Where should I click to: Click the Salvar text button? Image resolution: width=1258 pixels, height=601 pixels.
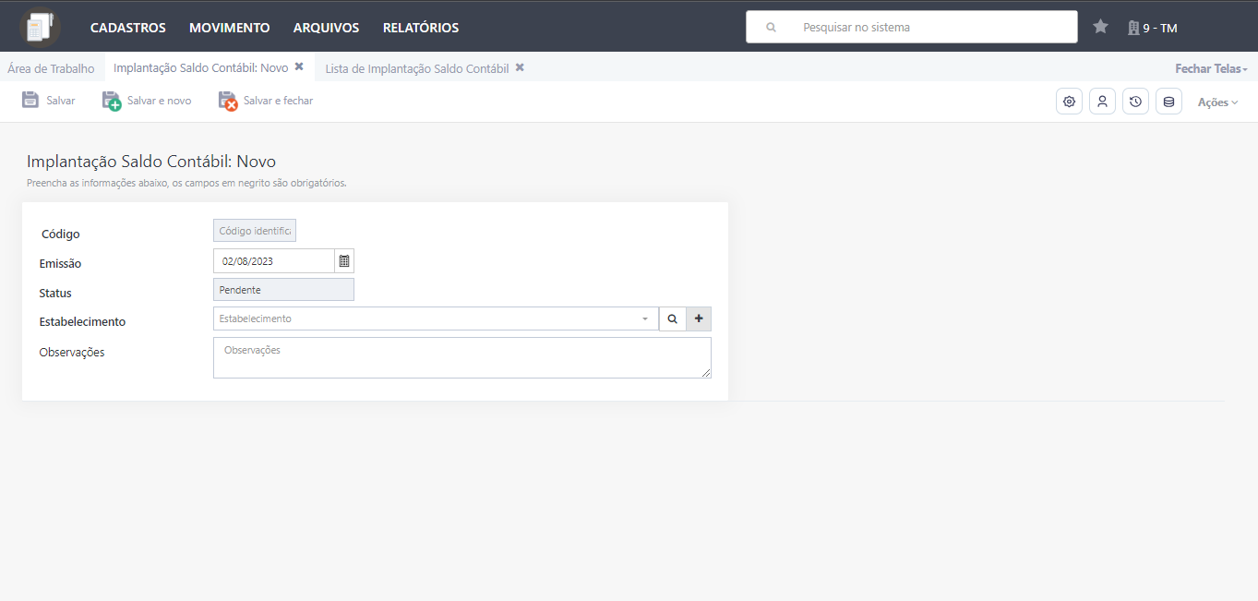pyautogui.click(x=61, y=101)
